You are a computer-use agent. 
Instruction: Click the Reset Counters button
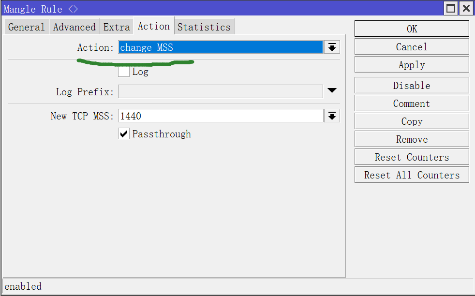click(411, 157)
